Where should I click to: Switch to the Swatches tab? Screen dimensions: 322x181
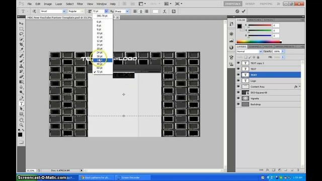pyautogui.click(x=255, y=20)
